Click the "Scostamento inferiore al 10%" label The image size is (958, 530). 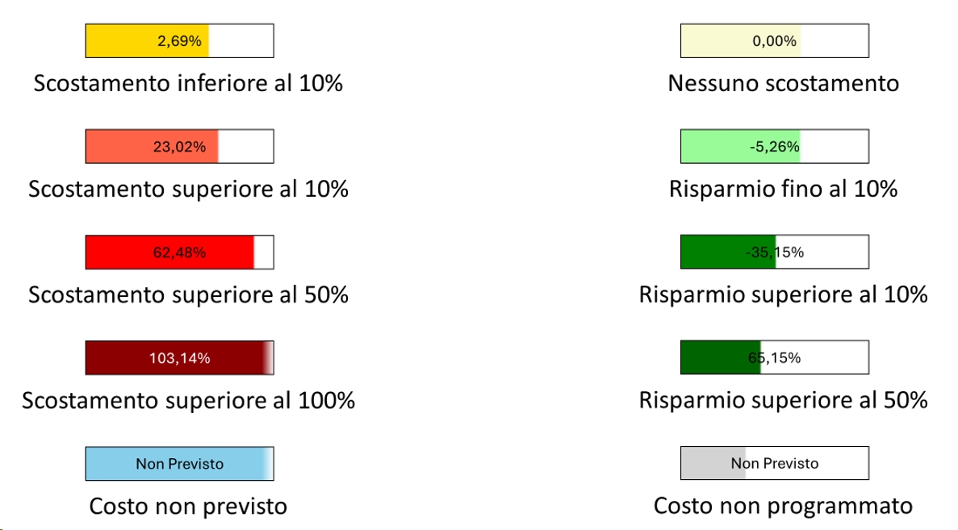(188, 83)
